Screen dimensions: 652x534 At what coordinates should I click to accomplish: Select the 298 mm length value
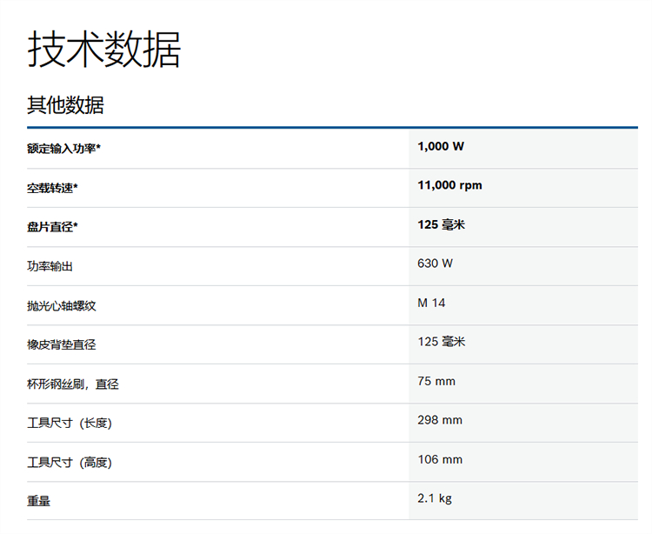440,420
